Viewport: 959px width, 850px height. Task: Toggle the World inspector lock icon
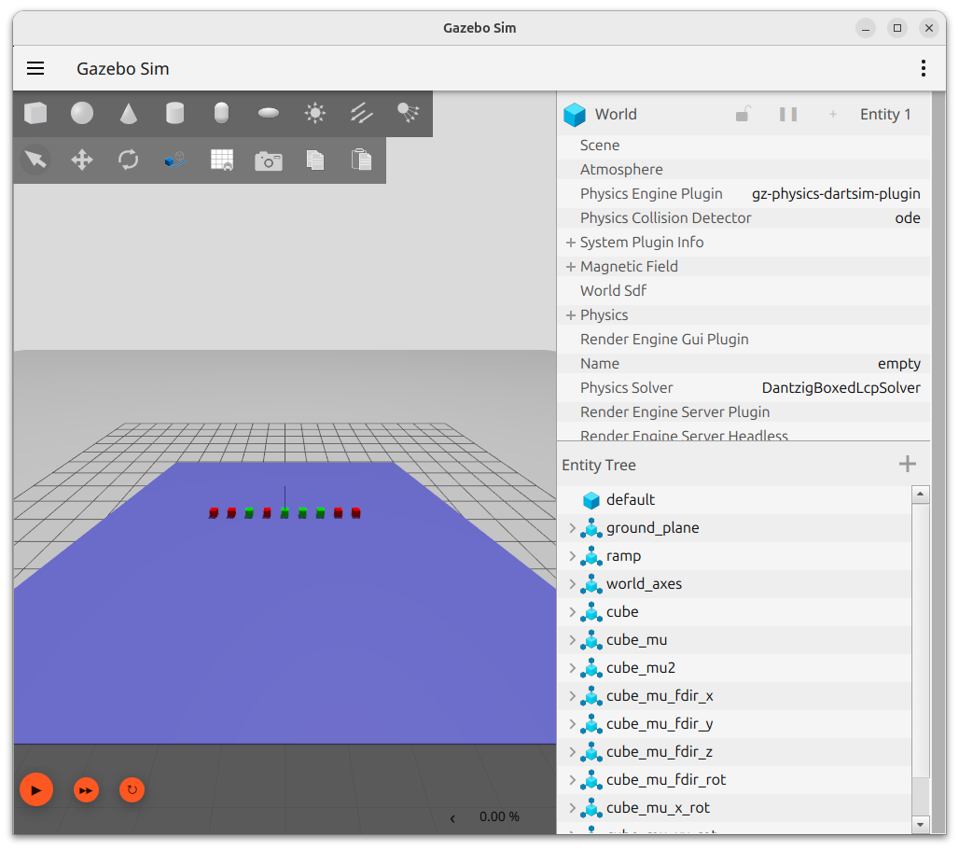click(743, 114)
